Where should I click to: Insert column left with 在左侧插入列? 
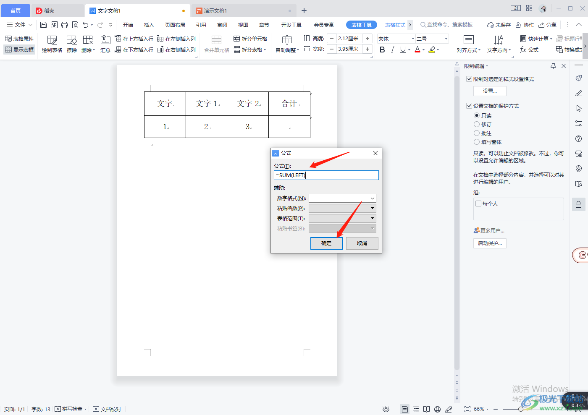176,39
